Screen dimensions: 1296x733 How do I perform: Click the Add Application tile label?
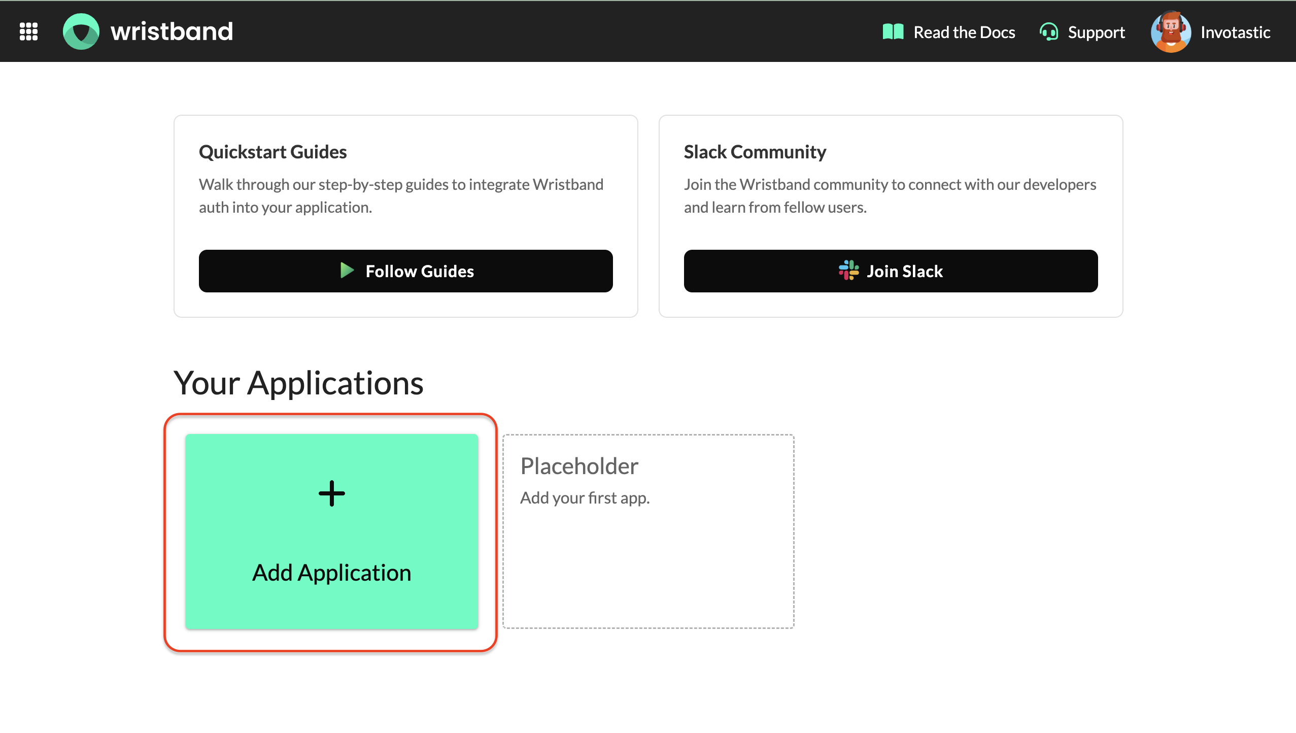pyautogui.click(x=331, y=573)
